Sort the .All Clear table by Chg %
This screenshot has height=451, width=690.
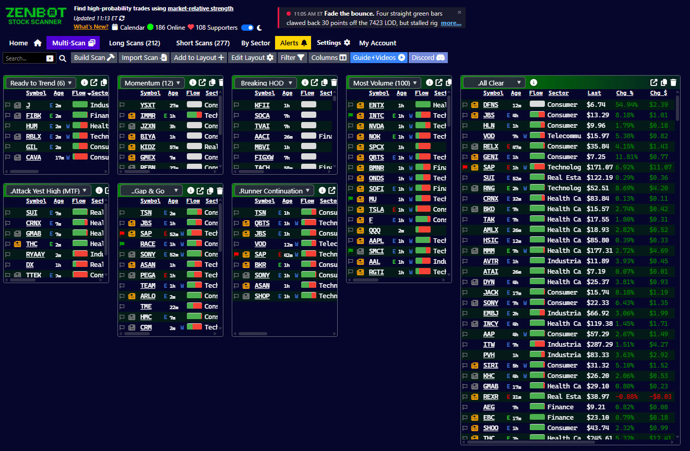click(624, 93)
